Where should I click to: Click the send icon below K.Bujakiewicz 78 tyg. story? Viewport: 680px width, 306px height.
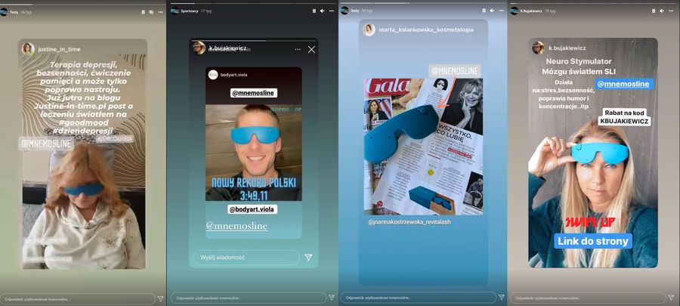pyautogui.click(x=672, y=298)
